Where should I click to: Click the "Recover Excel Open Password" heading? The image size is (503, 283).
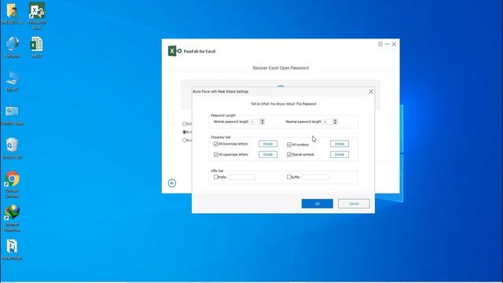tap(281, 68)
